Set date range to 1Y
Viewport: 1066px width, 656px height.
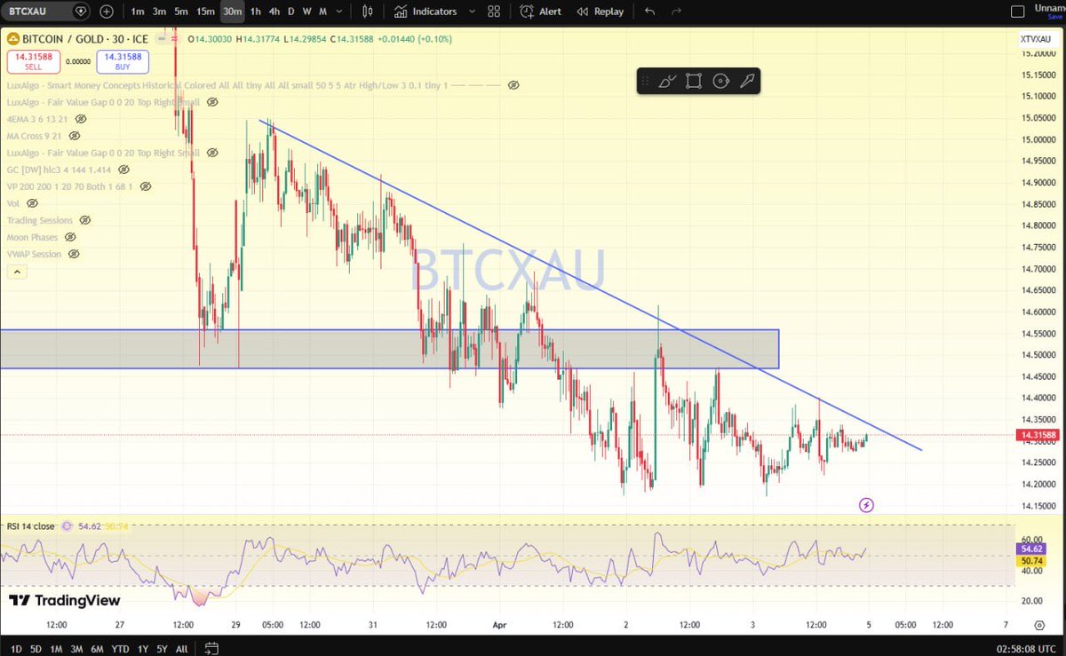click(x=143, y=649)
